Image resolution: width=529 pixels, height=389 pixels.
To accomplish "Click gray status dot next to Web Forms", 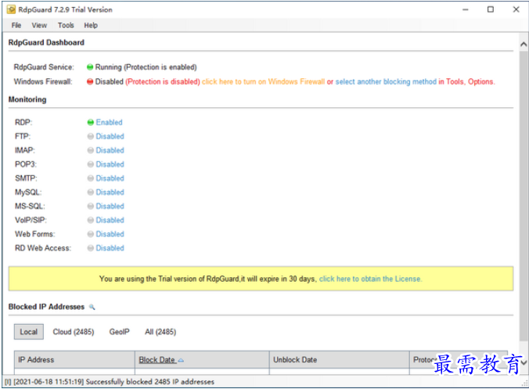I will [91, 234].
